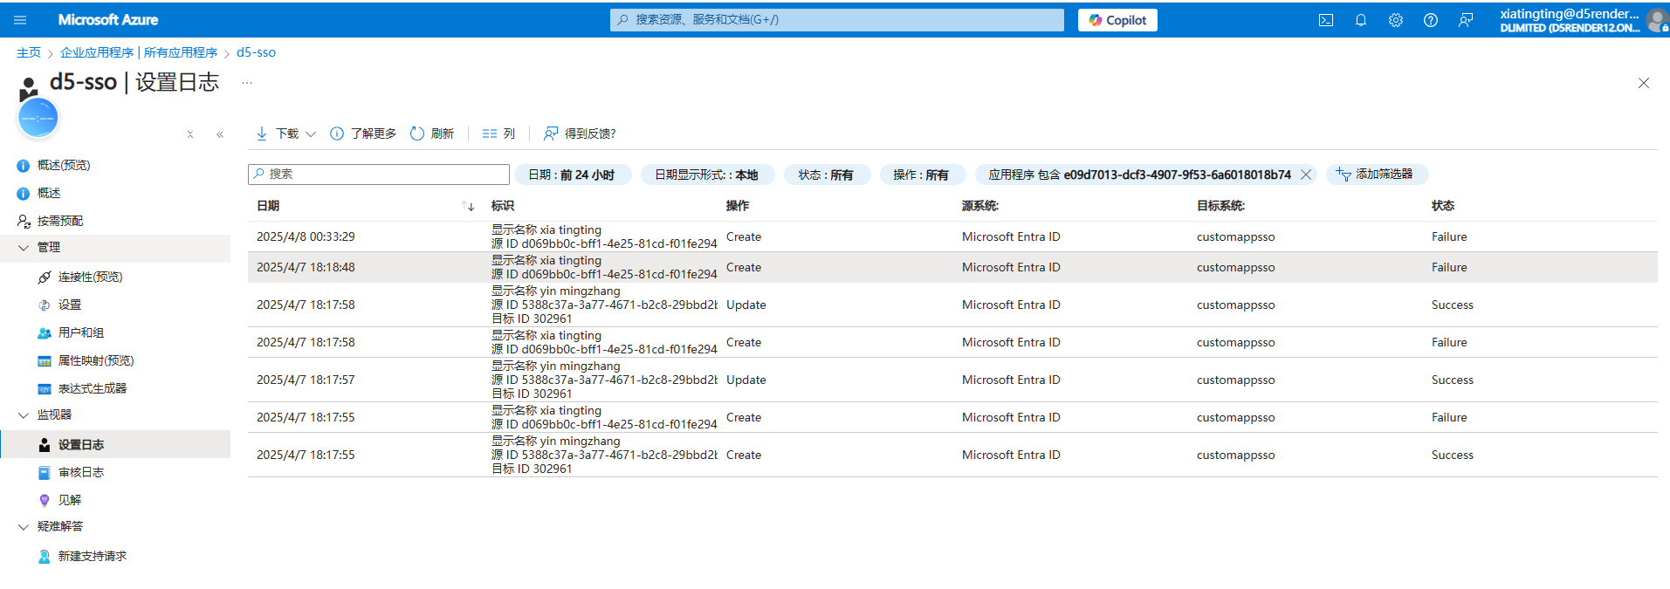Close the 设置日志 blade

point(1644,83)
